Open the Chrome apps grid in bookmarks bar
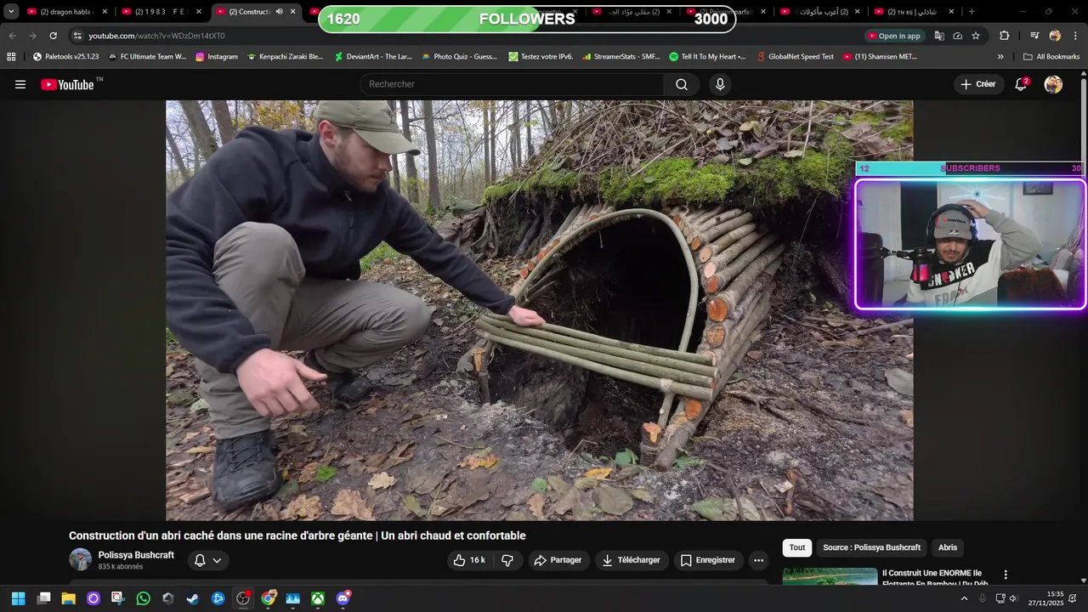The image size is (1088, 612). 11,57
